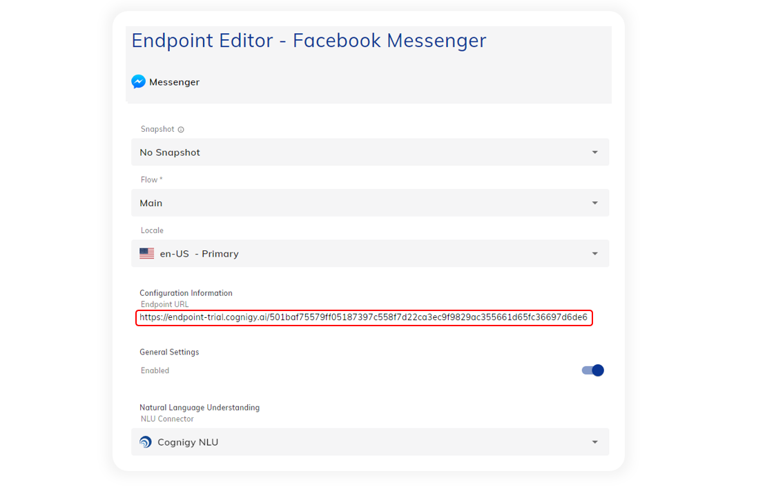Viewport: 765px width, 489px height.
Task: Click the Flow * label
Action: 152,180
